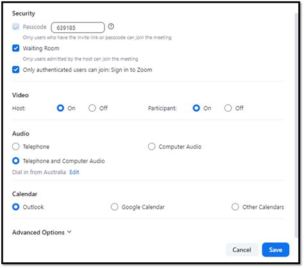Select Participant video Off
The height and width of the screenshot is (268, 304).
(x=228, y=108)
